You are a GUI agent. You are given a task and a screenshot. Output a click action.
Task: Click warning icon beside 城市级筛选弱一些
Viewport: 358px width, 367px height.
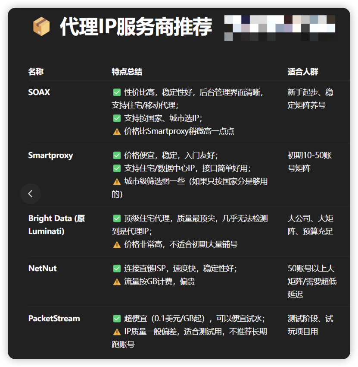[x=117, y=182]
